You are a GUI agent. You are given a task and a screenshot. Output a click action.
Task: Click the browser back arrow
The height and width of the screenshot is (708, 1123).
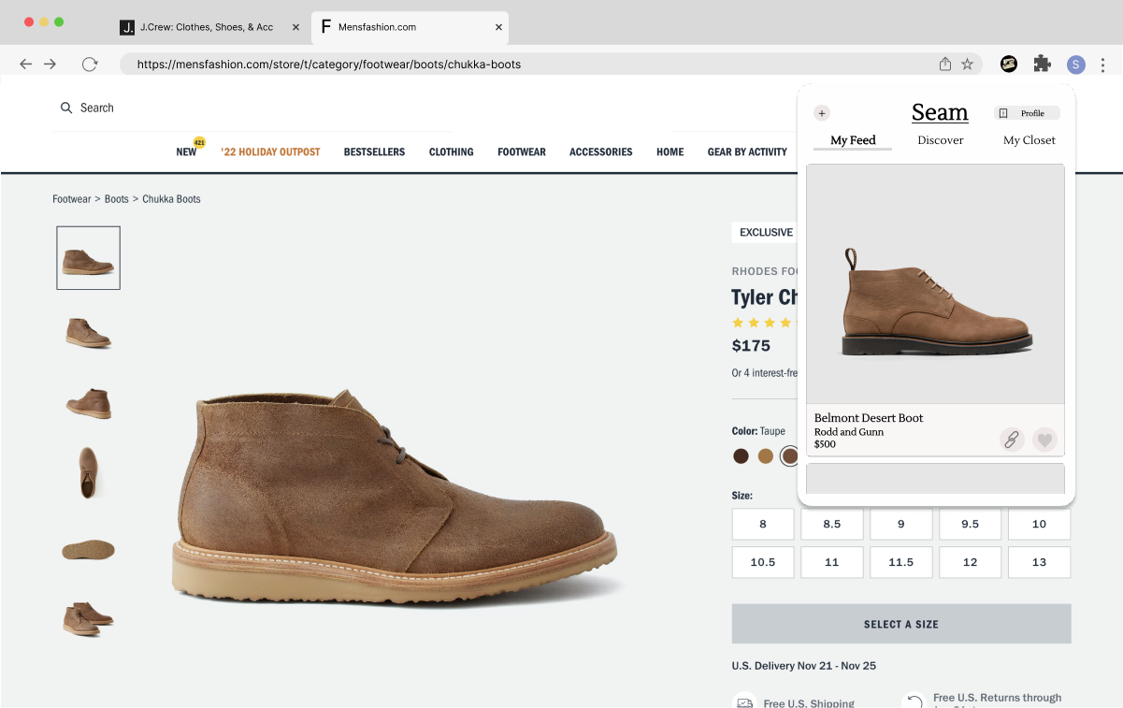pos(25,64)
